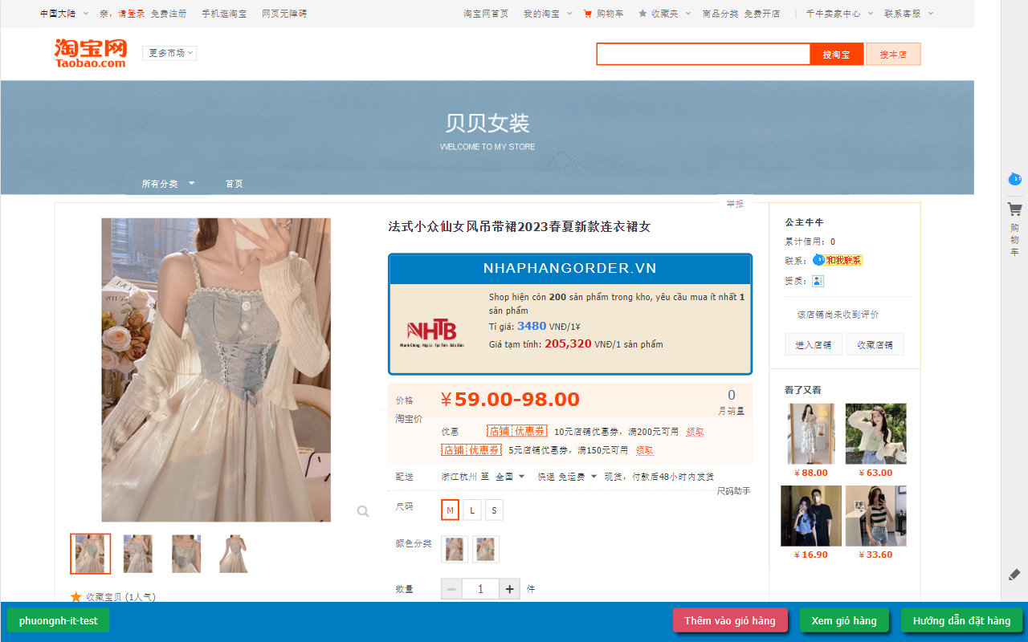Click the Taobao.com logo

pyautogui.click(x=90, y=54)
